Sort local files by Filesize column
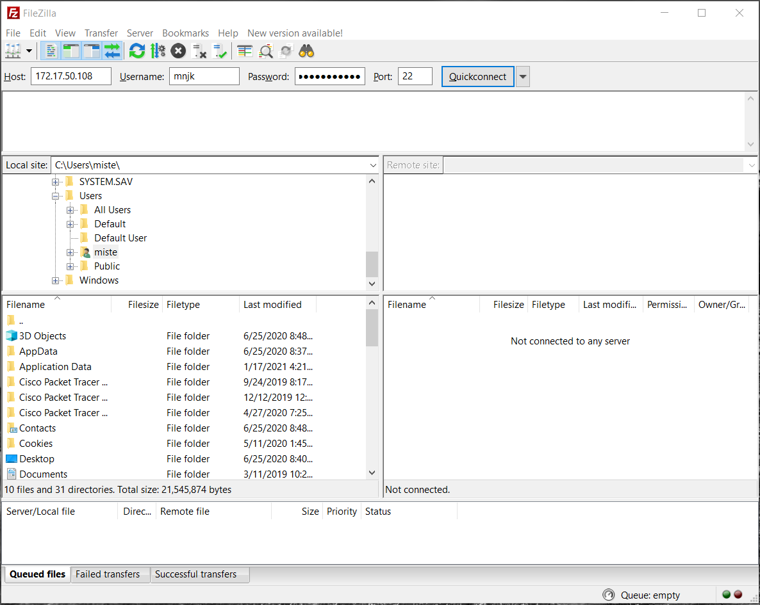Image resolution: width=760 pixels, height=605 pixels. (137, 304)
